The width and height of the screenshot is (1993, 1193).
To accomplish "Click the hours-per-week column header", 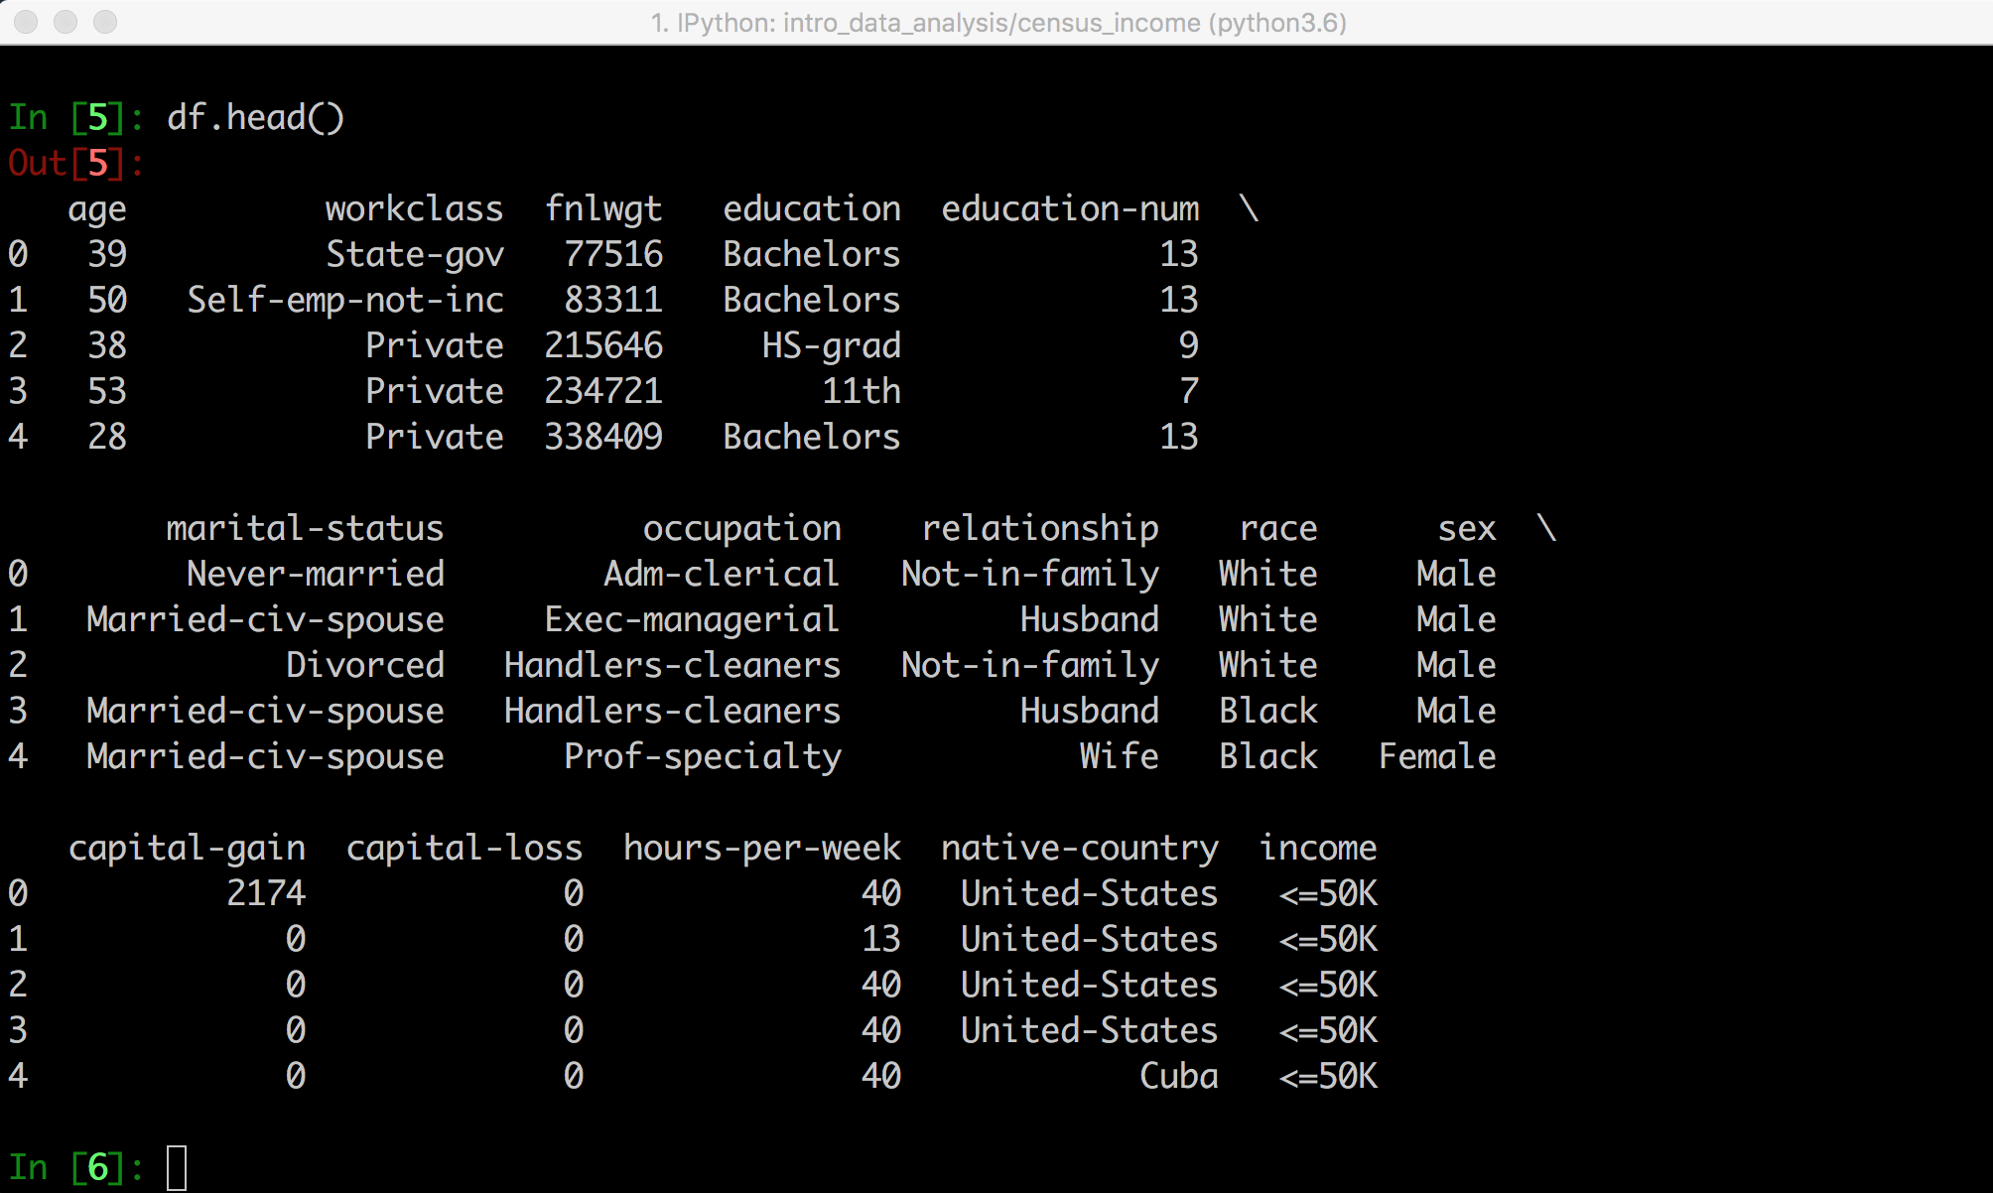I will point(761,849).
